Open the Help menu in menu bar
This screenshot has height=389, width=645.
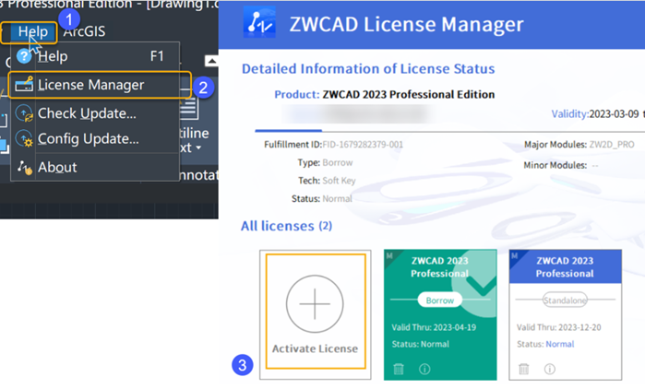pyautogui.click(x=32, y=31)
